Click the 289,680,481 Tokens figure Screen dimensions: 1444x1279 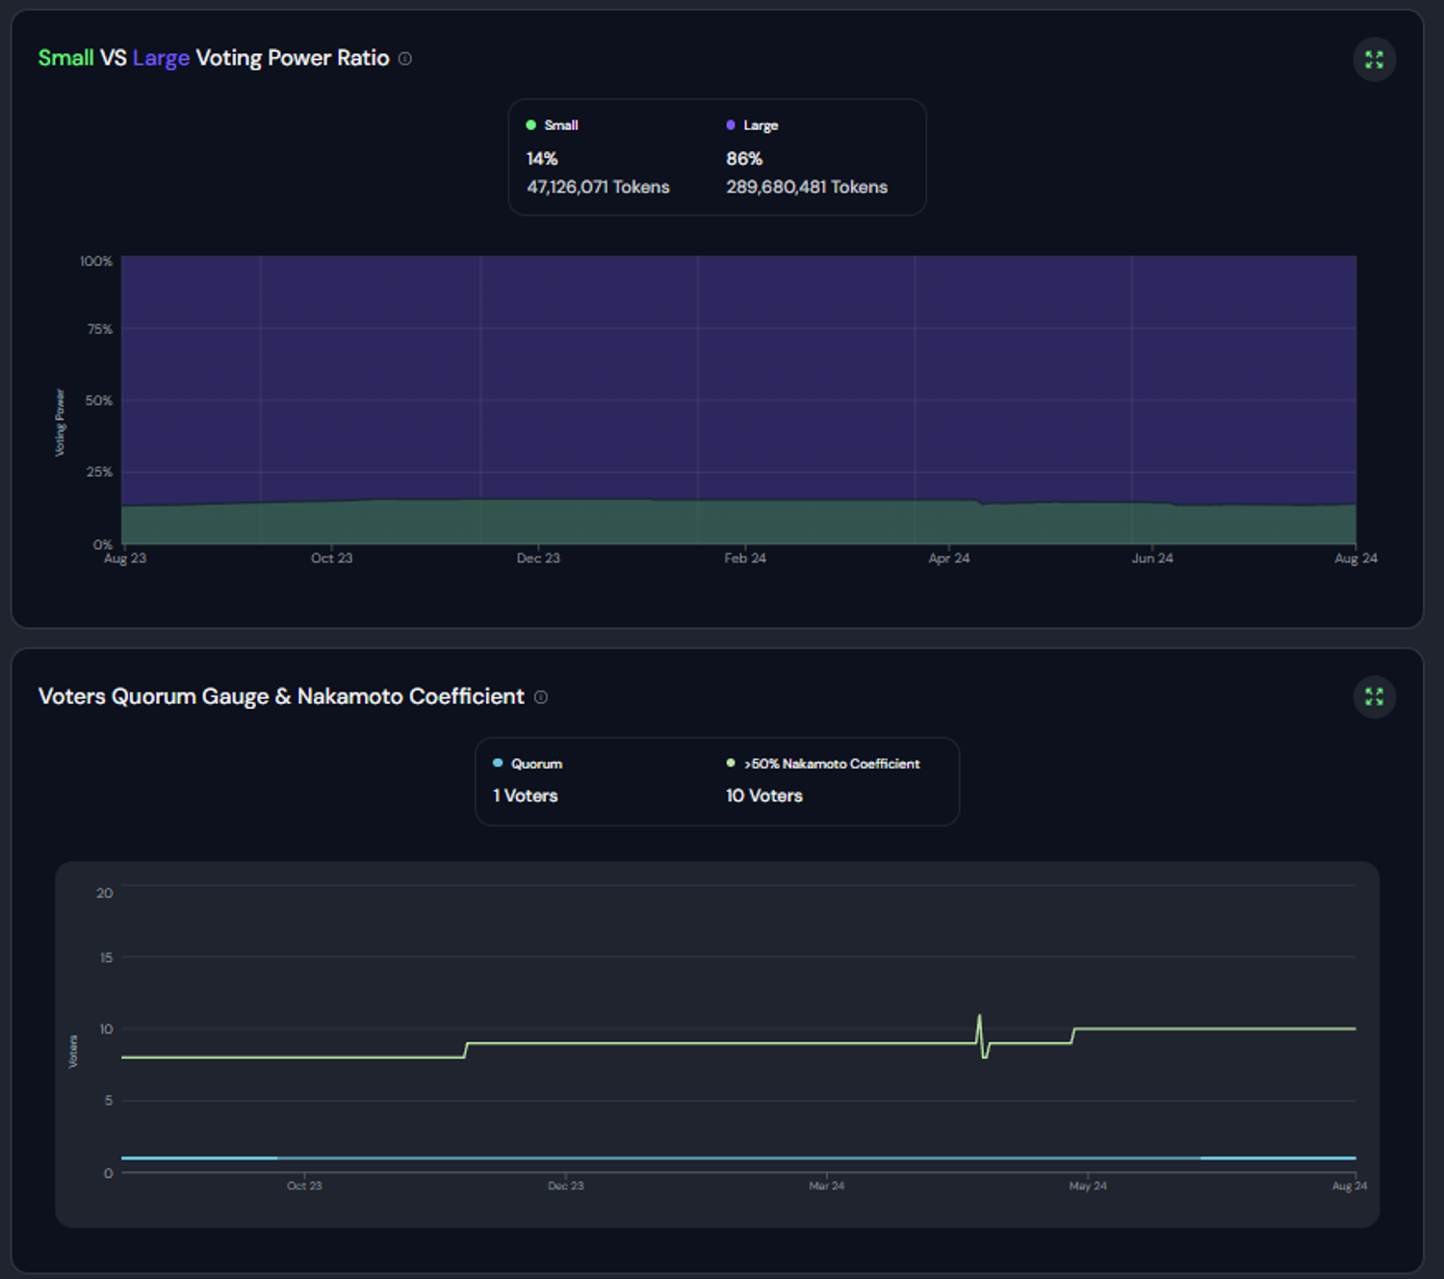807,187
